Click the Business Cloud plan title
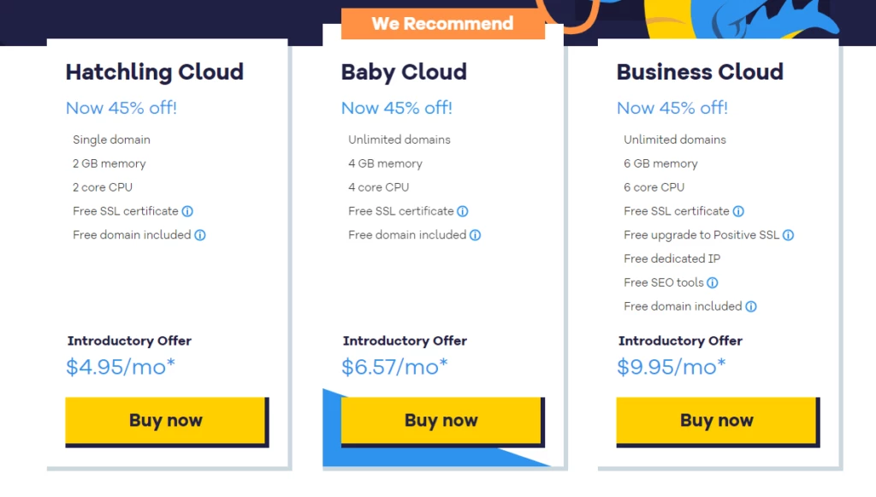This screenshot has height=497, width=876. [x=700, y=72]
